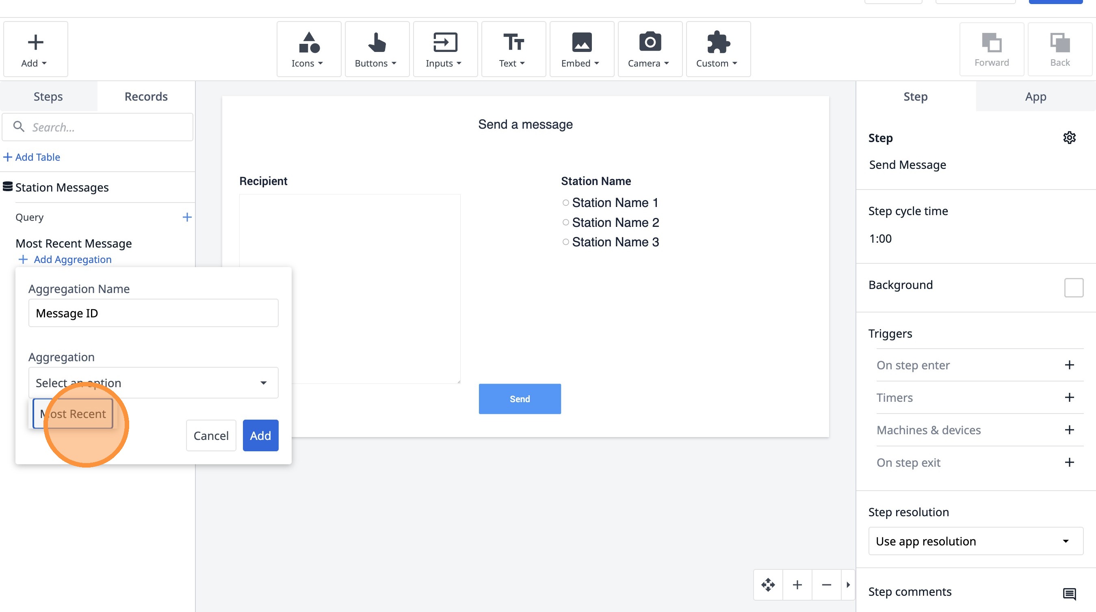This screenshot has width=1096, height=612.
Task: Switch to the App tab
Action: coord(1035,97)
